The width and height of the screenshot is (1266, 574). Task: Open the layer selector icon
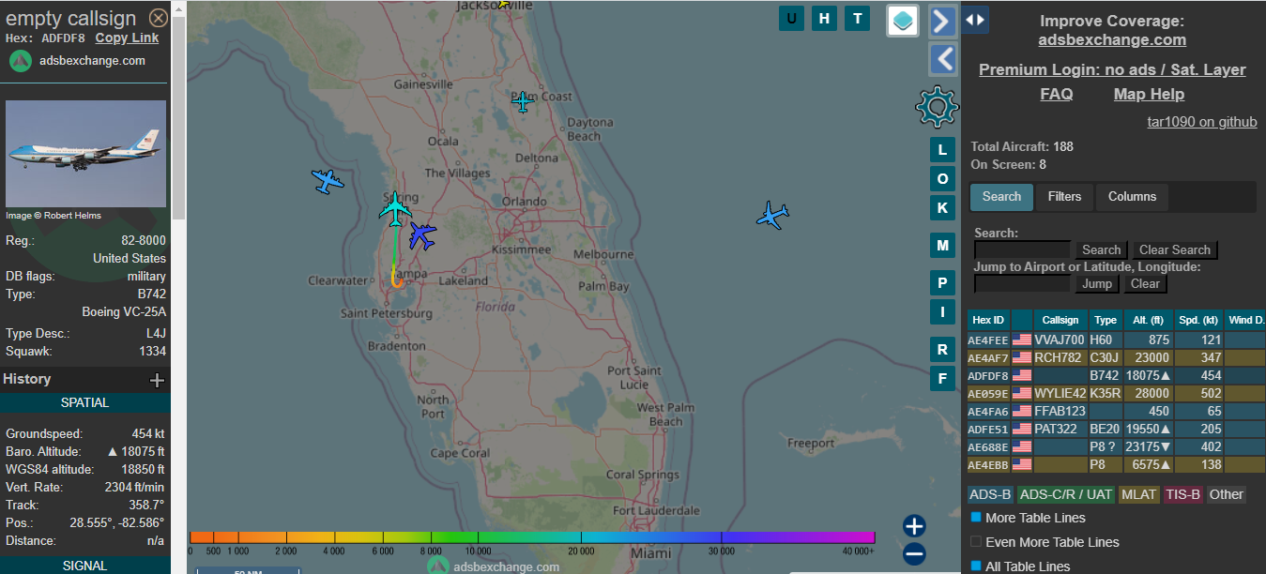903,21
